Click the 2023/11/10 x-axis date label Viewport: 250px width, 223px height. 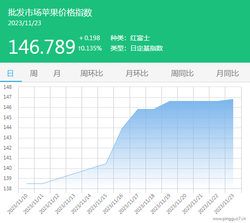coord(17,204)
